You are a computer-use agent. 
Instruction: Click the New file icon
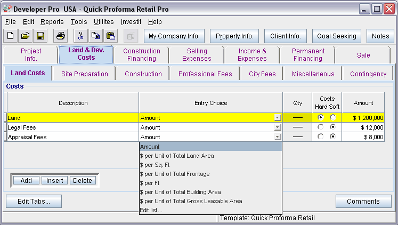coord(11,36)
